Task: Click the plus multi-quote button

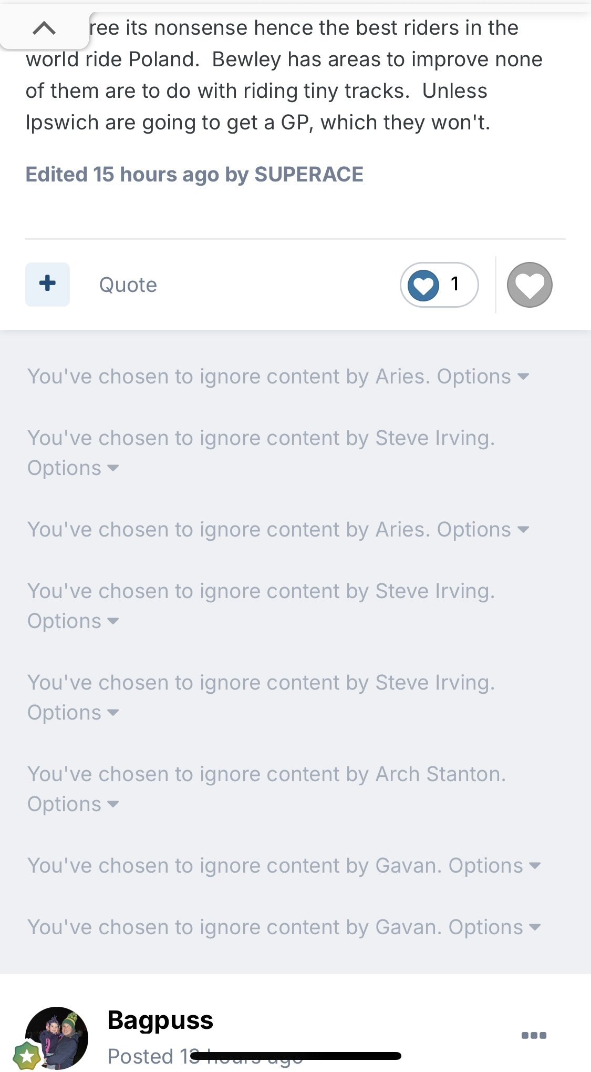Action: (47, 284)
